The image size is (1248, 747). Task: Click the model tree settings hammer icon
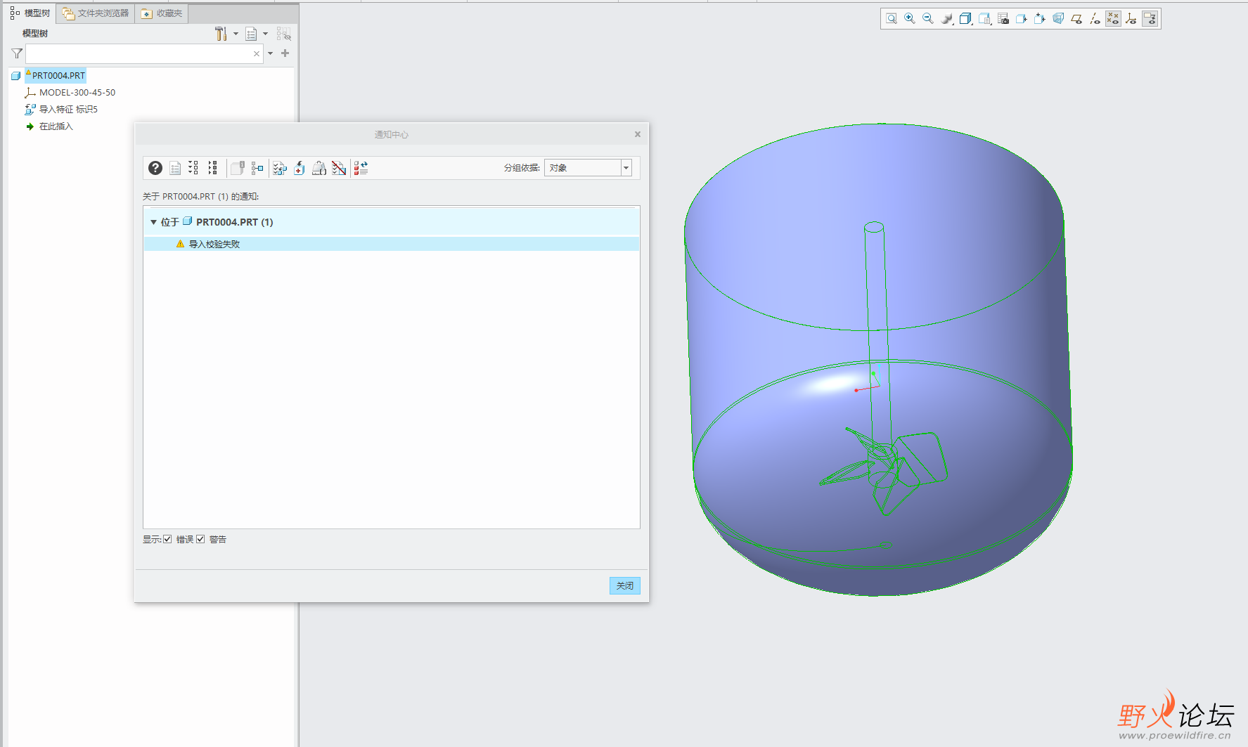[221, 34]
